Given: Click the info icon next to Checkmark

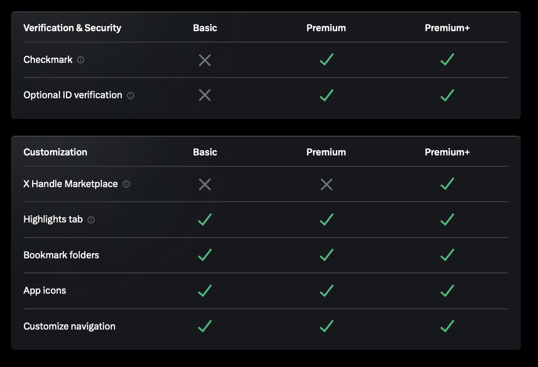Looking at the screenshot, I should tap(81, 60).
